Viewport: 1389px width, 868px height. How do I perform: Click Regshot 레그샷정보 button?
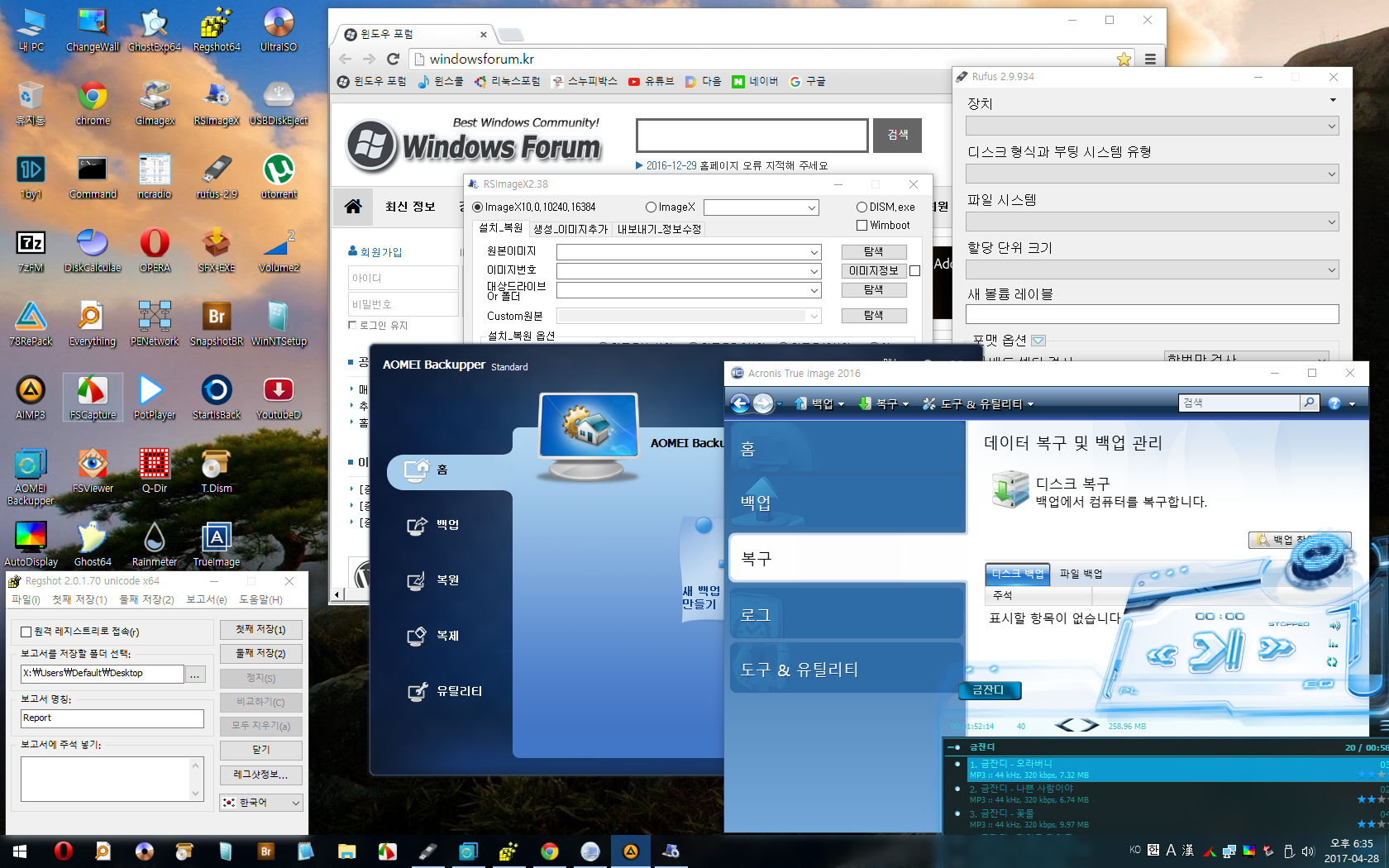[261, 775]
